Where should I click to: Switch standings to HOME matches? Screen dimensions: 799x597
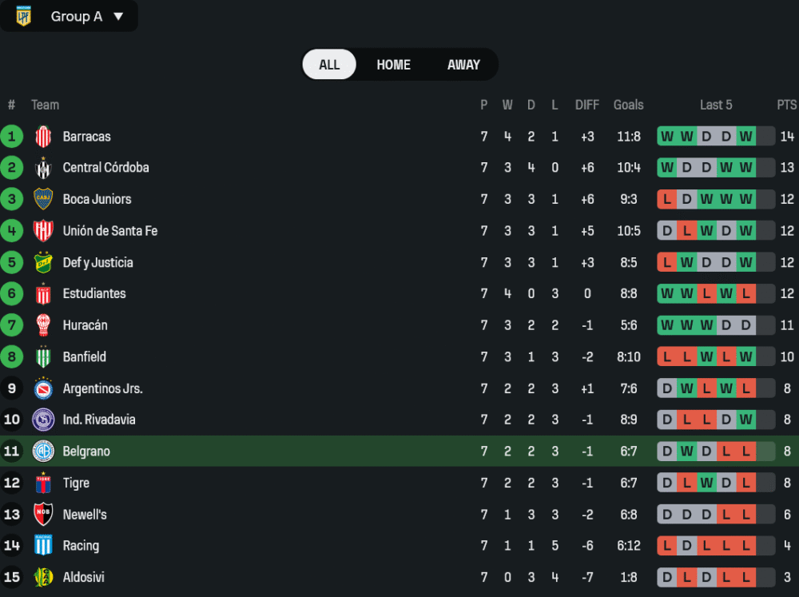[393, 65]
